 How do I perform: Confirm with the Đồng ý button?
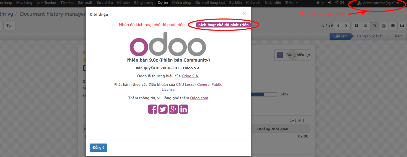click(x=98, y=148)
